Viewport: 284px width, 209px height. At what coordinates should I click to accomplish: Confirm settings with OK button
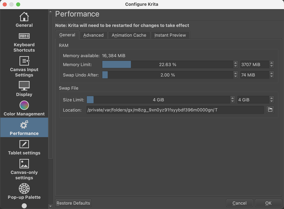pos(268,203)
